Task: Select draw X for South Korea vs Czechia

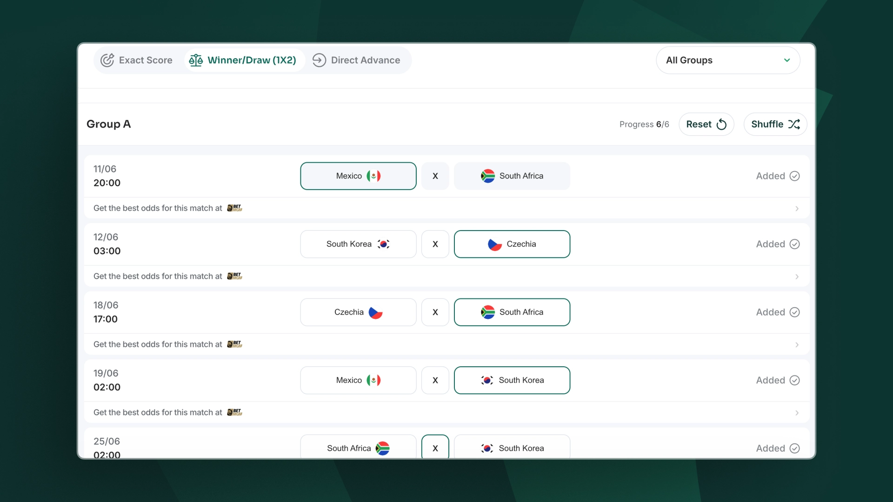Action: (x=435, y=244)
